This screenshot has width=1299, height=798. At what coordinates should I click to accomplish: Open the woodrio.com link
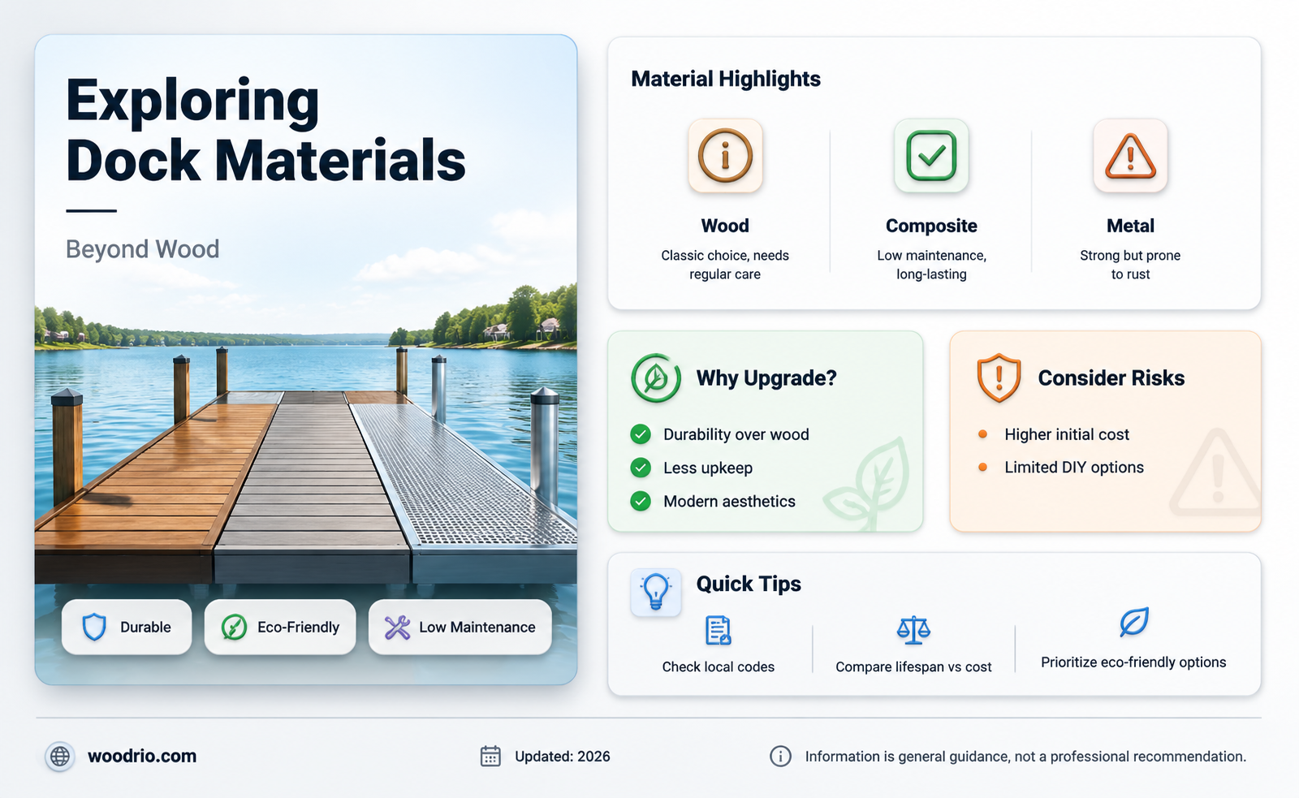click(x=142, y=757)
